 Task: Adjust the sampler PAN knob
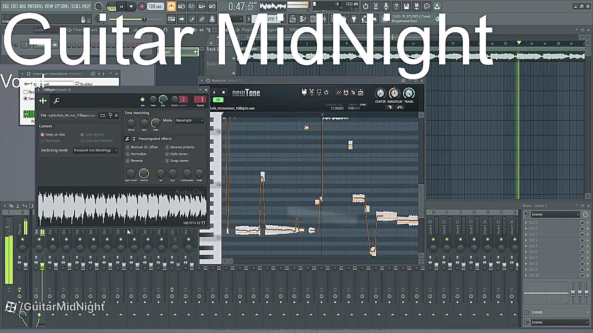tap(153, 99)
